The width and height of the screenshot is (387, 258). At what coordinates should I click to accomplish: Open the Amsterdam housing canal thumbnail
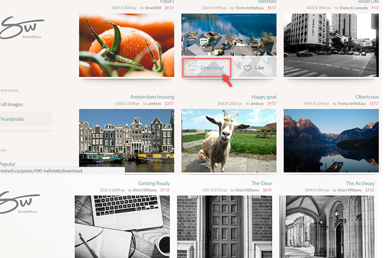pyautogui.click(x=127, y=141)
